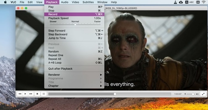
Task: Click the play button in controls
Action: pos(25,94)
